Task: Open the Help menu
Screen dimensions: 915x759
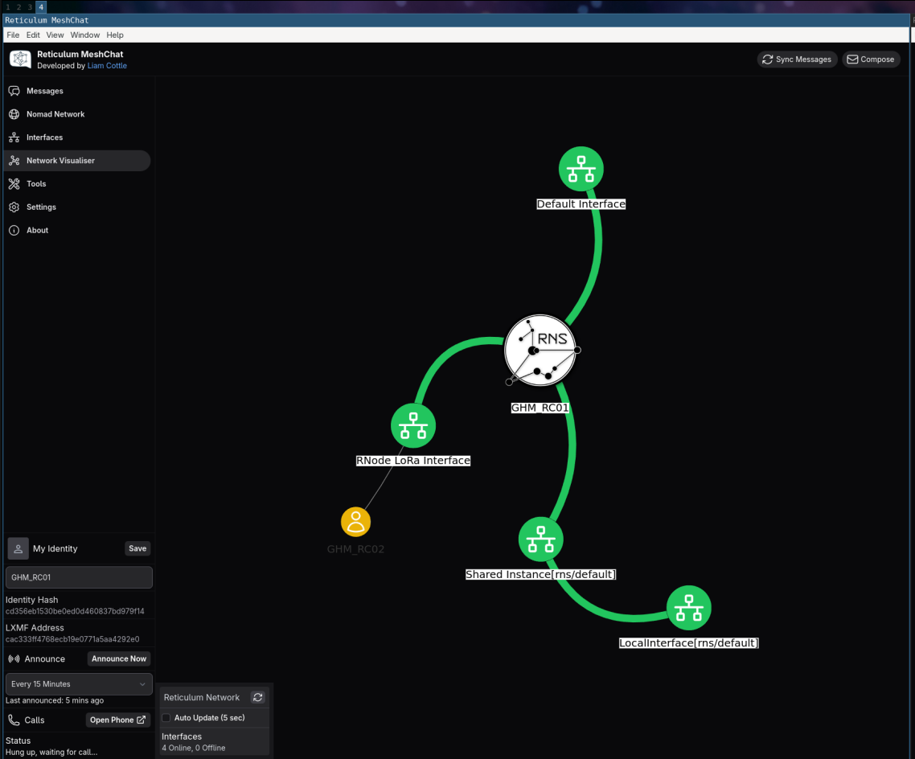Action: click(x=115, y=35)
